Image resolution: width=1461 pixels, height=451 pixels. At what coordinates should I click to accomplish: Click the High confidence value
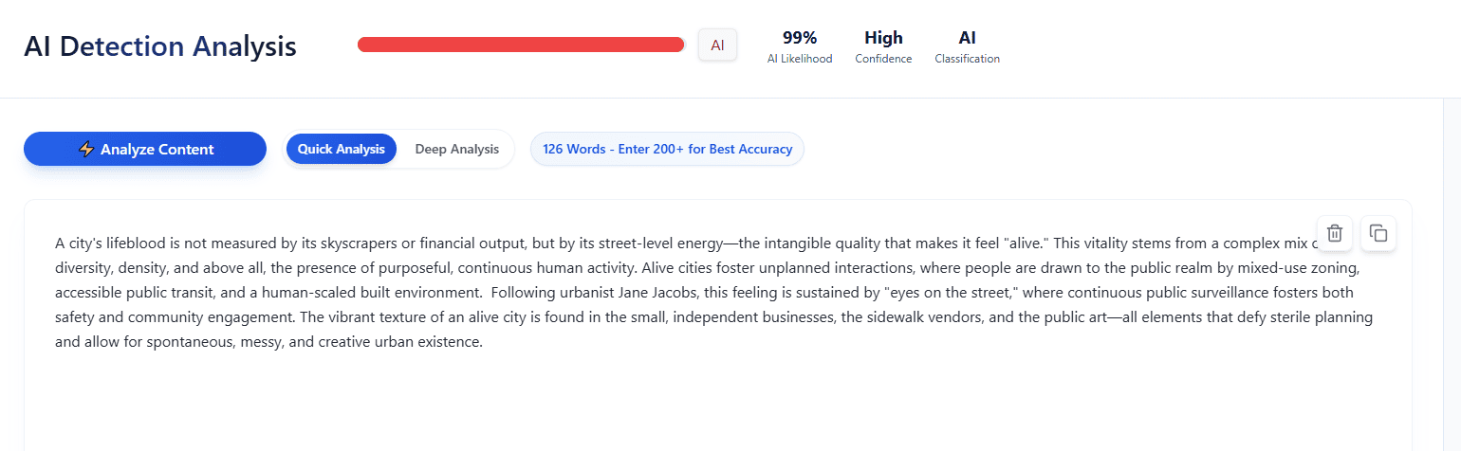click(883, 38)
